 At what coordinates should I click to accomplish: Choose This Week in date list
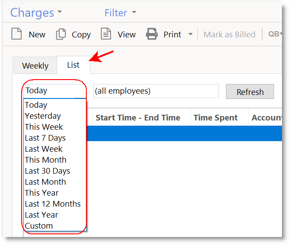44,127
